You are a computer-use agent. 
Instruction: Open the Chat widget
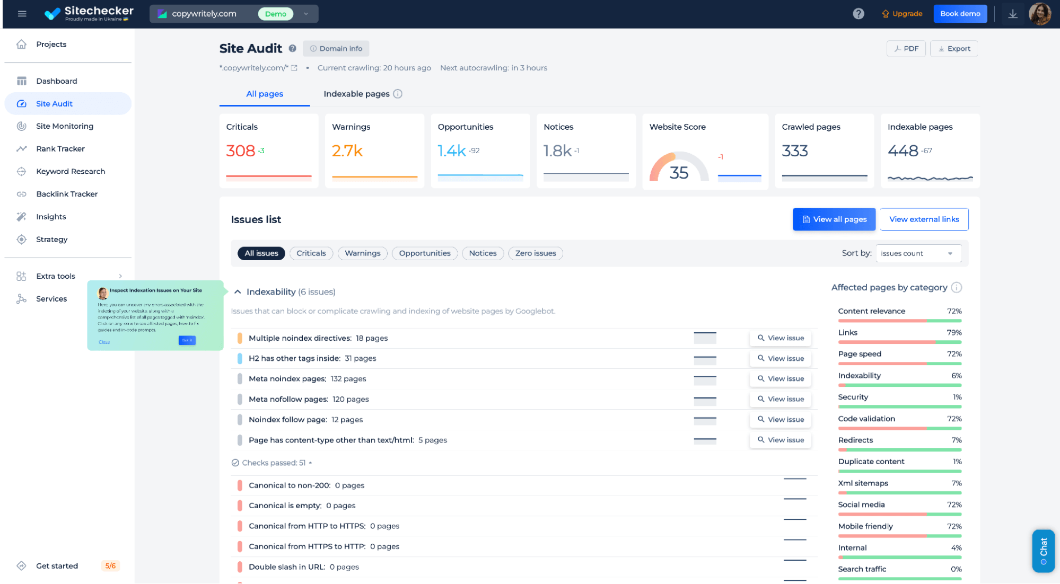click(1043, 551)
